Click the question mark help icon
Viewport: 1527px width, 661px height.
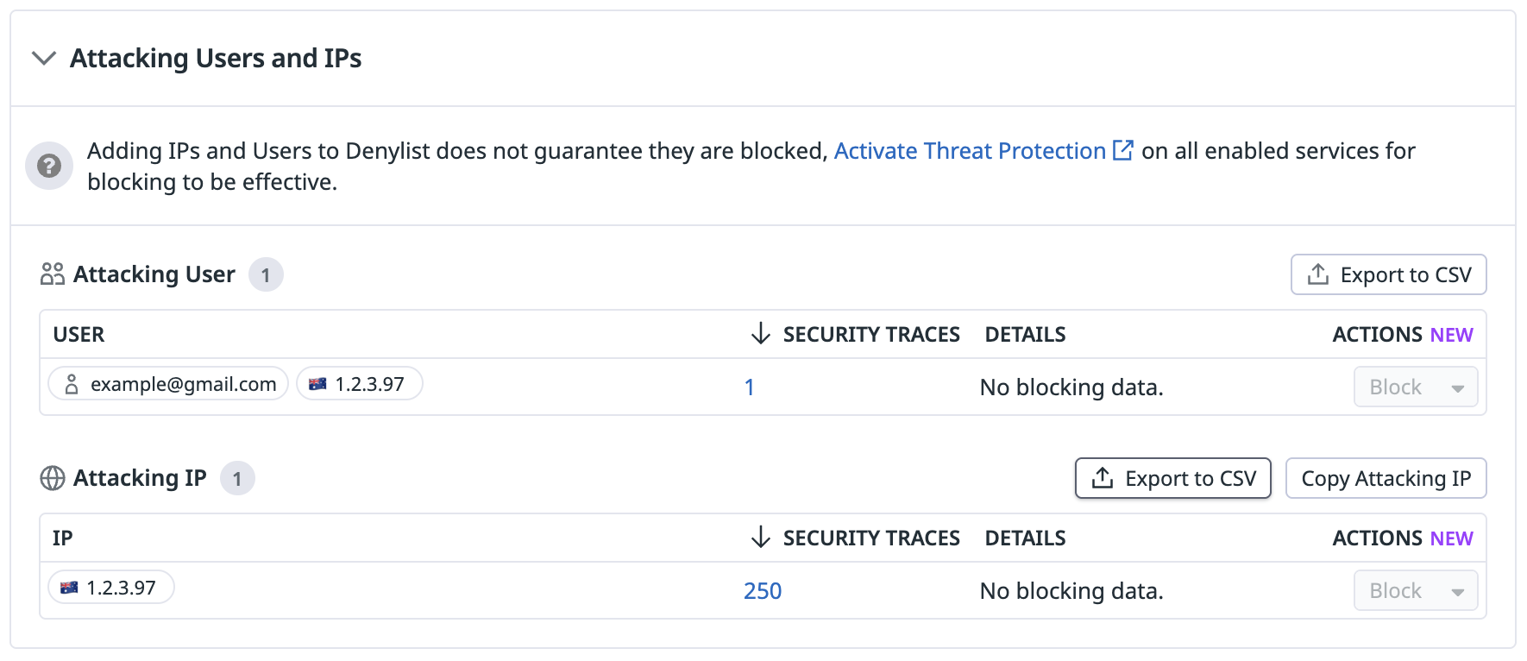click(x=49, y=166)
